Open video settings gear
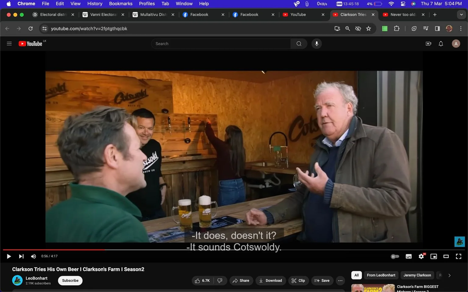This screenshot has height=292, width=468. [x=421, y=256]
